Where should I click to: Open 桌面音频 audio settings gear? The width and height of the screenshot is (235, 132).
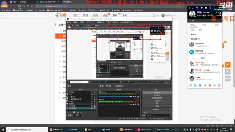tap(138, 104)
